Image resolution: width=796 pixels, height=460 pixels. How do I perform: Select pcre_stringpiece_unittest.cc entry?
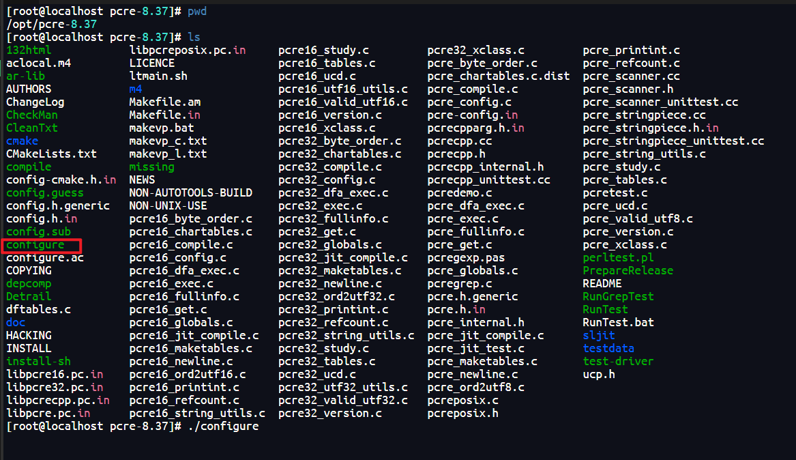[673, 141]
